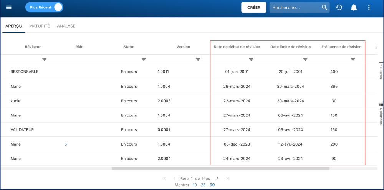Toggle the Plus Récent switch

click(x=44, y=7)
